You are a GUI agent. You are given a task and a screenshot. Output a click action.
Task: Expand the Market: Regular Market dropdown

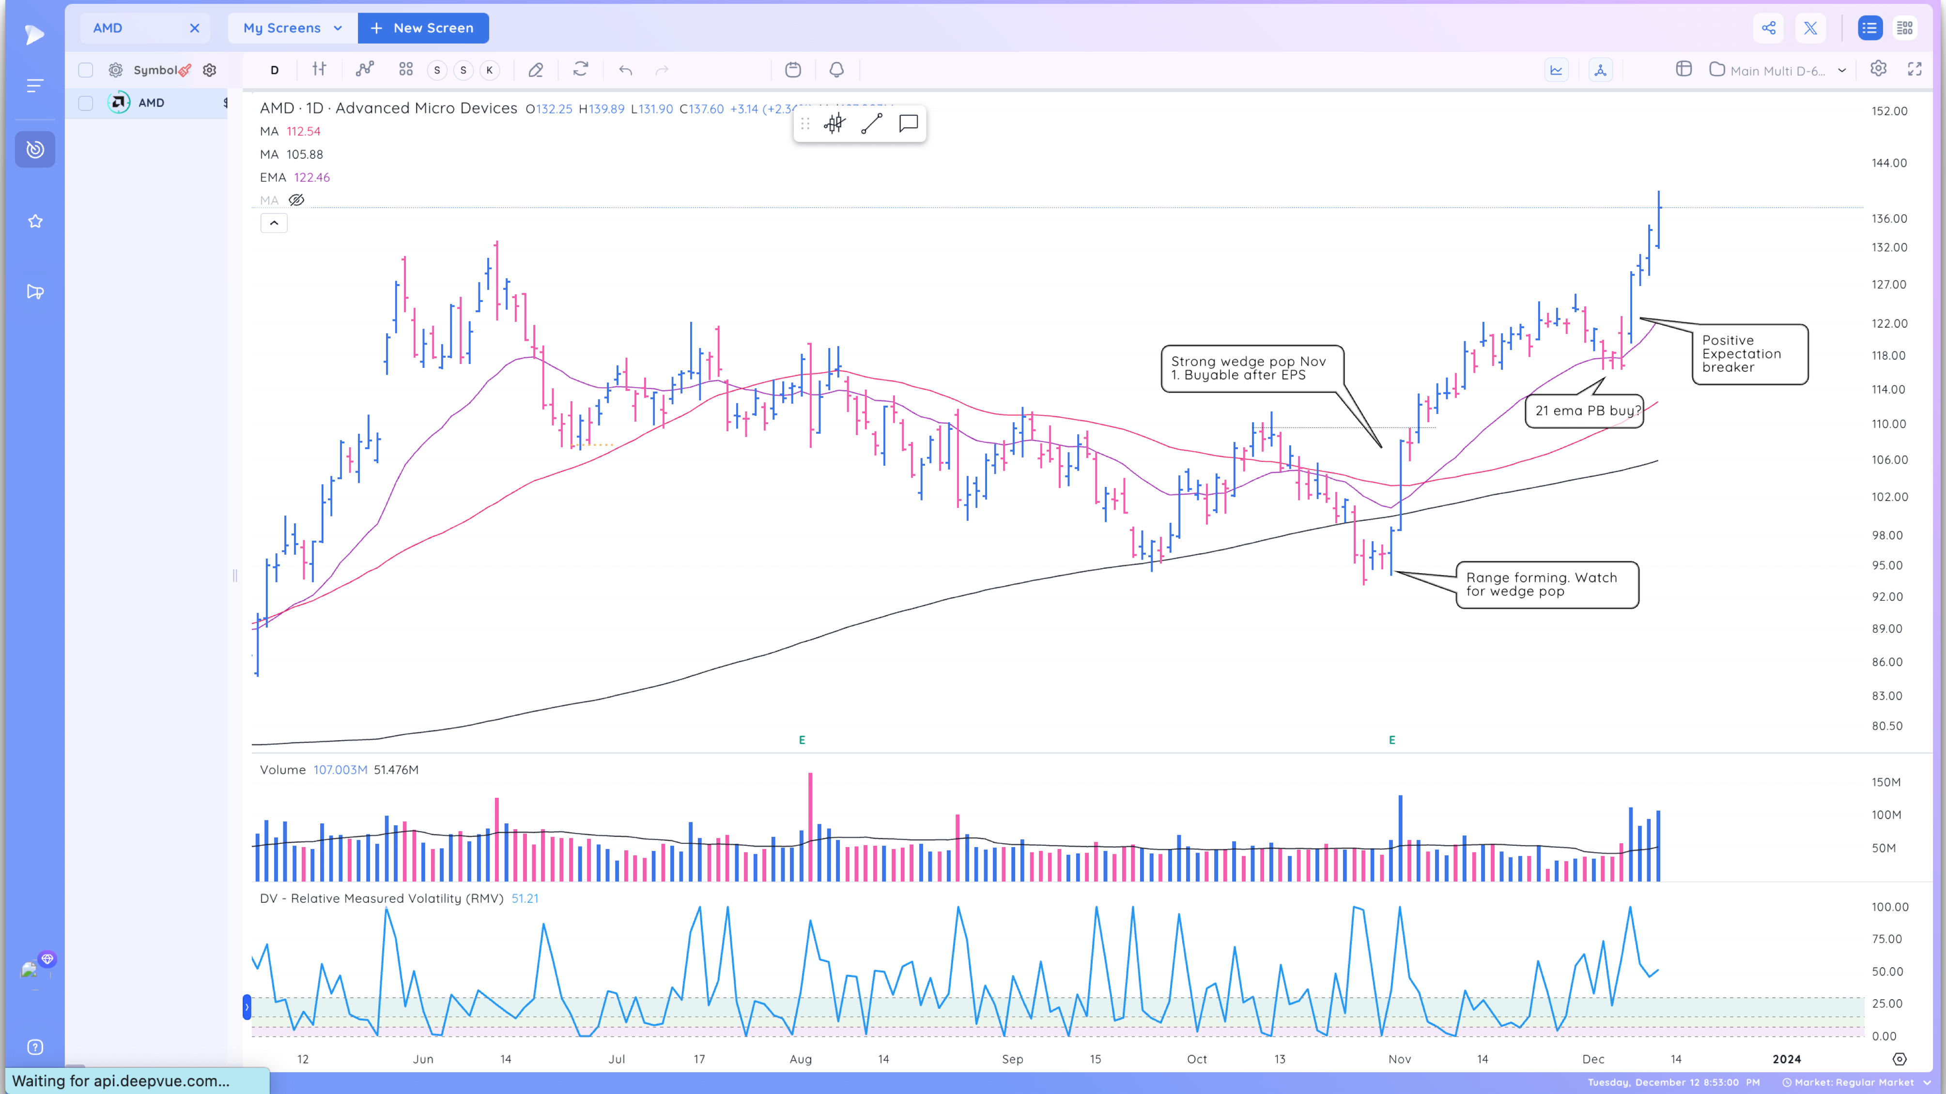coord(1857,1082)
